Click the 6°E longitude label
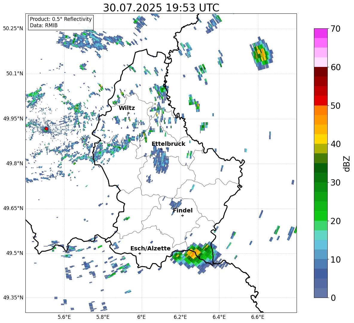This screenshot has height=323, width=354. (141, 317)
